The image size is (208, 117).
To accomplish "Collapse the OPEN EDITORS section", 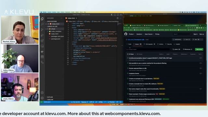I will [52, 21].
